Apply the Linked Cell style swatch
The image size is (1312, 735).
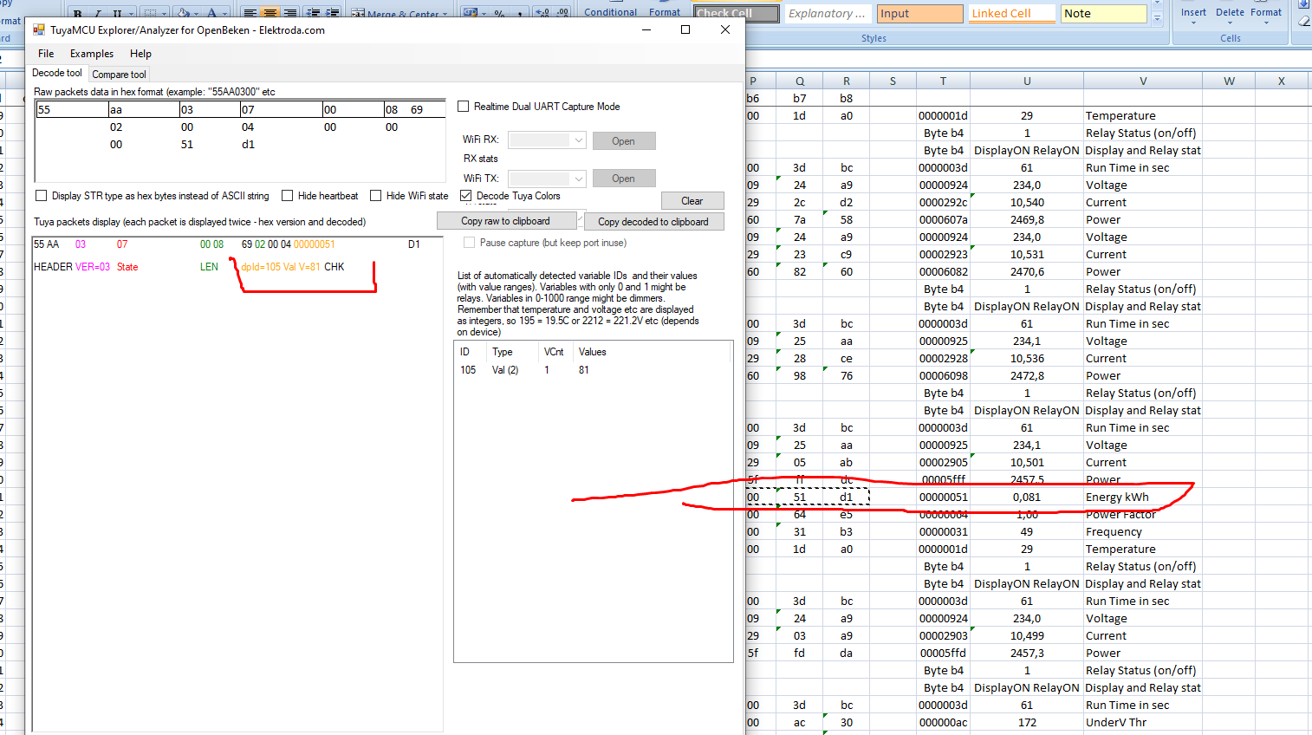[x=1011, y=14]
